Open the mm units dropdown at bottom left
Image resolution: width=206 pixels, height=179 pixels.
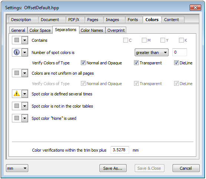(x=17, y=168)
